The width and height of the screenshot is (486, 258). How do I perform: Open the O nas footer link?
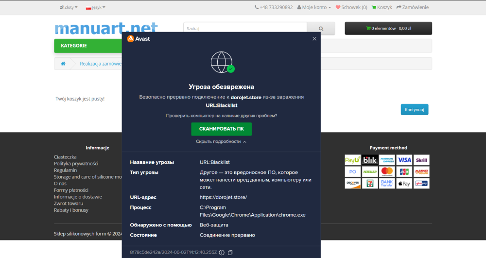(60, 183)
